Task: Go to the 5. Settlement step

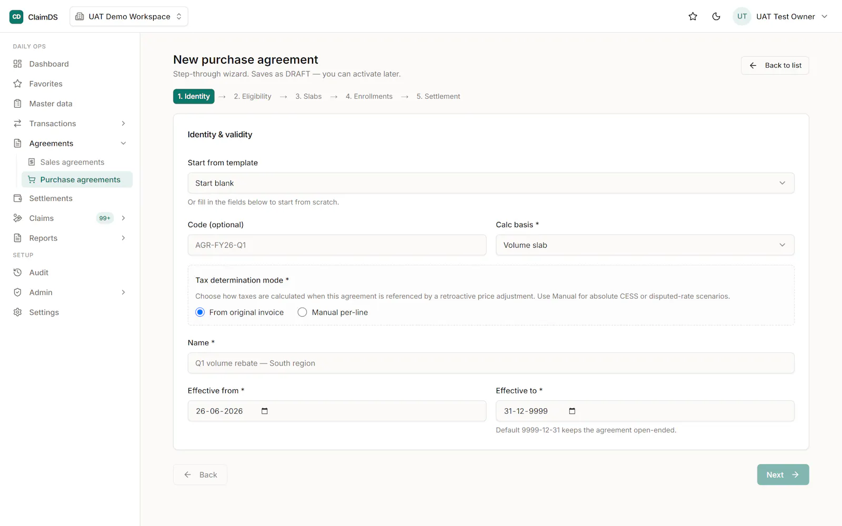Action: 438,96
